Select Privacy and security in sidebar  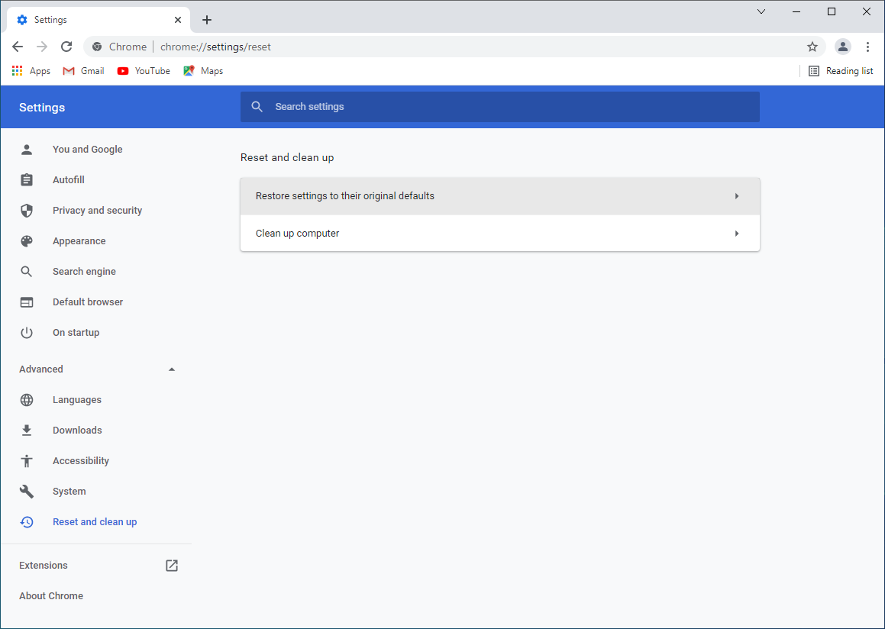97,211
